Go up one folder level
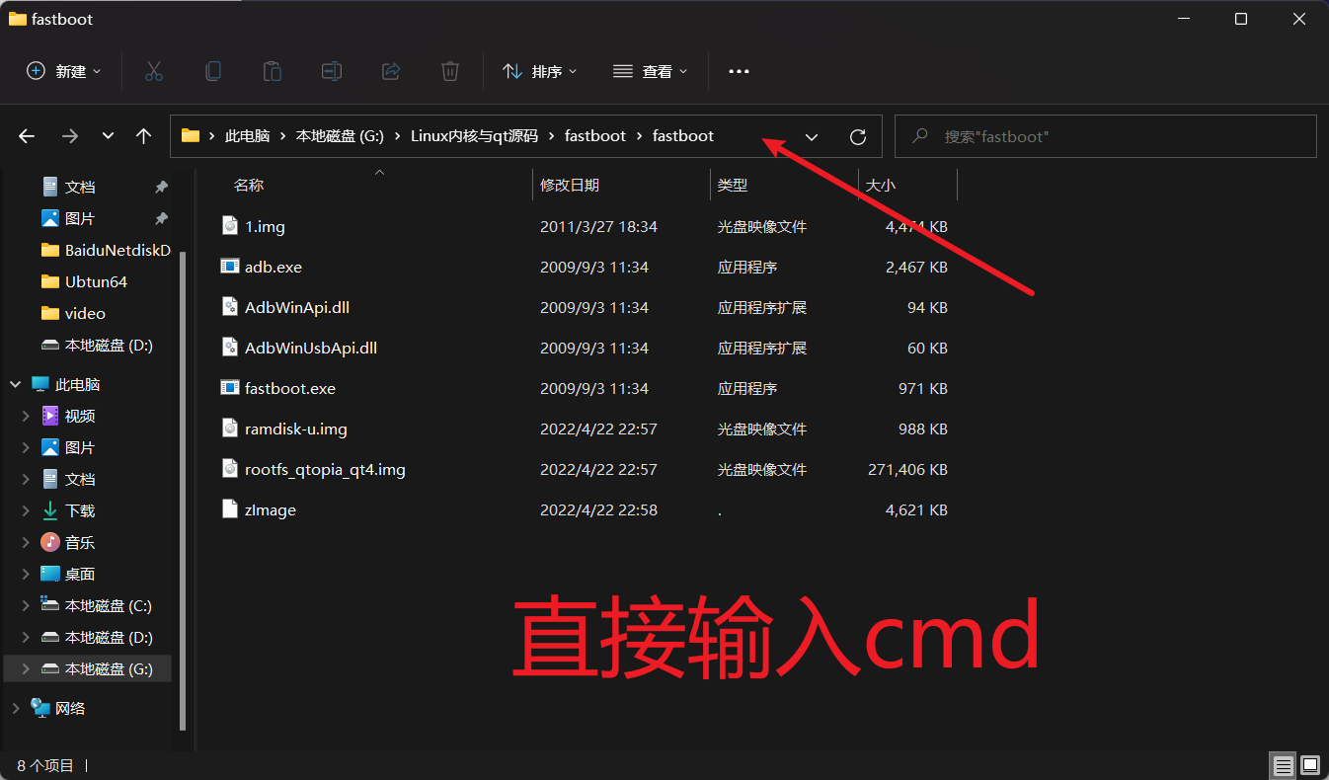Viewport: 1329px width, 780px height. pyautogui.click(x=143, y=136)
